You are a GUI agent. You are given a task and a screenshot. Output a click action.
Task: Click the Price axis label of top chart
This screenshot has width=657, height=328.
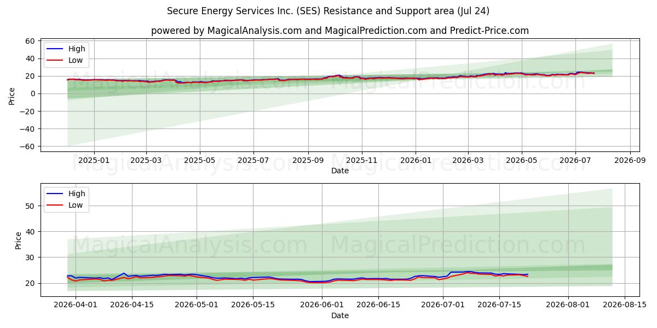pos(12,96)
